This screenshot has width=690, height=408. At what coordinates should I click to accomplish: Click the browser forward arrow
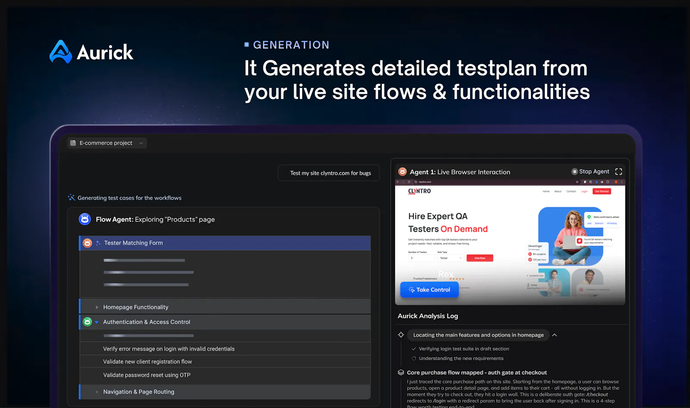(404, 182)
